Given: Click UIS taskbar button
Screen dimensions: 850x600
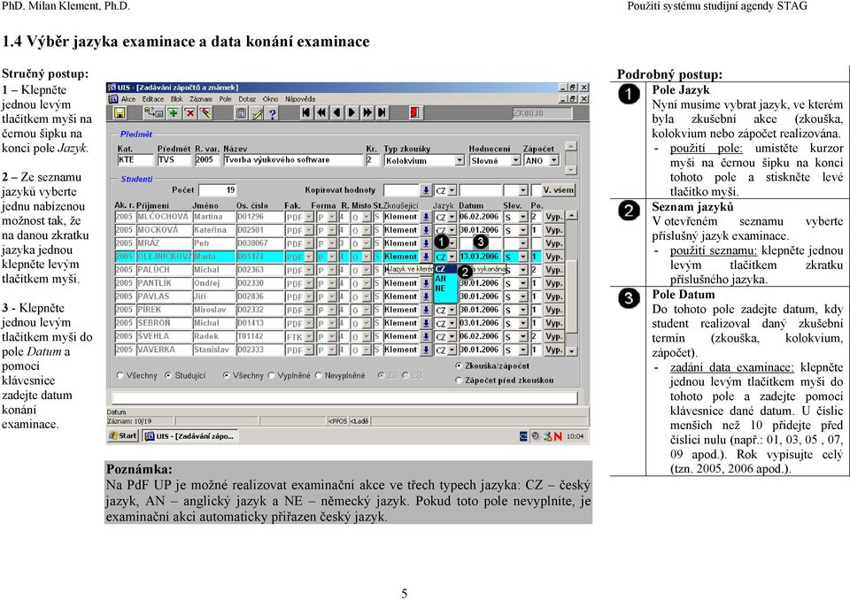Looking at the screenshot, I should [x=190, y=435].
